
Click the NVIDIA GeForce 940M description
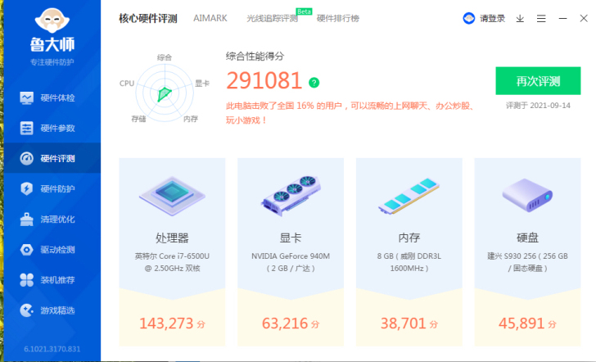[x=291, y=262]
